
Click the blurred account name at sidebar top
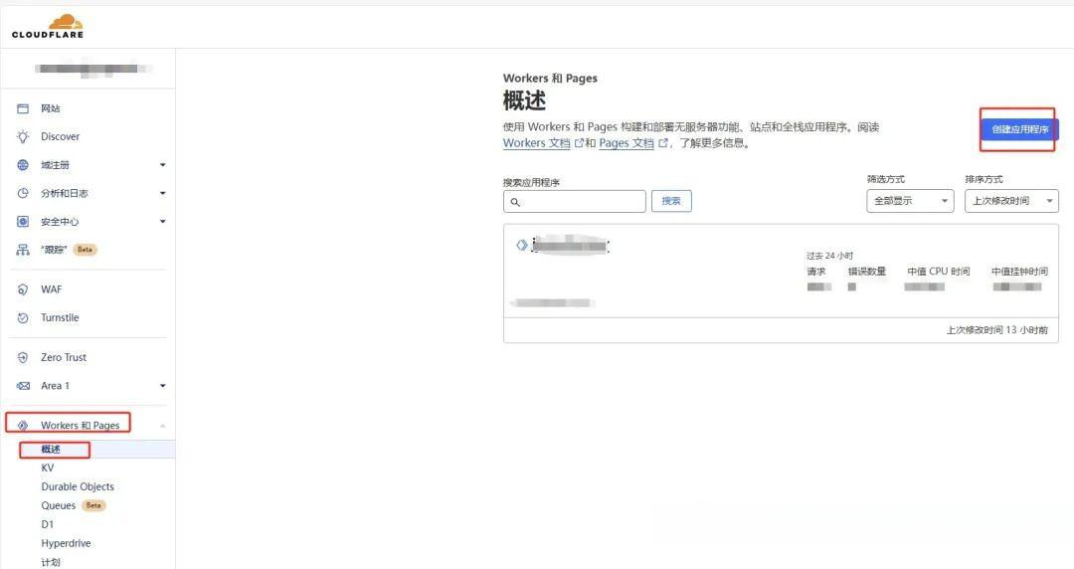92,69
